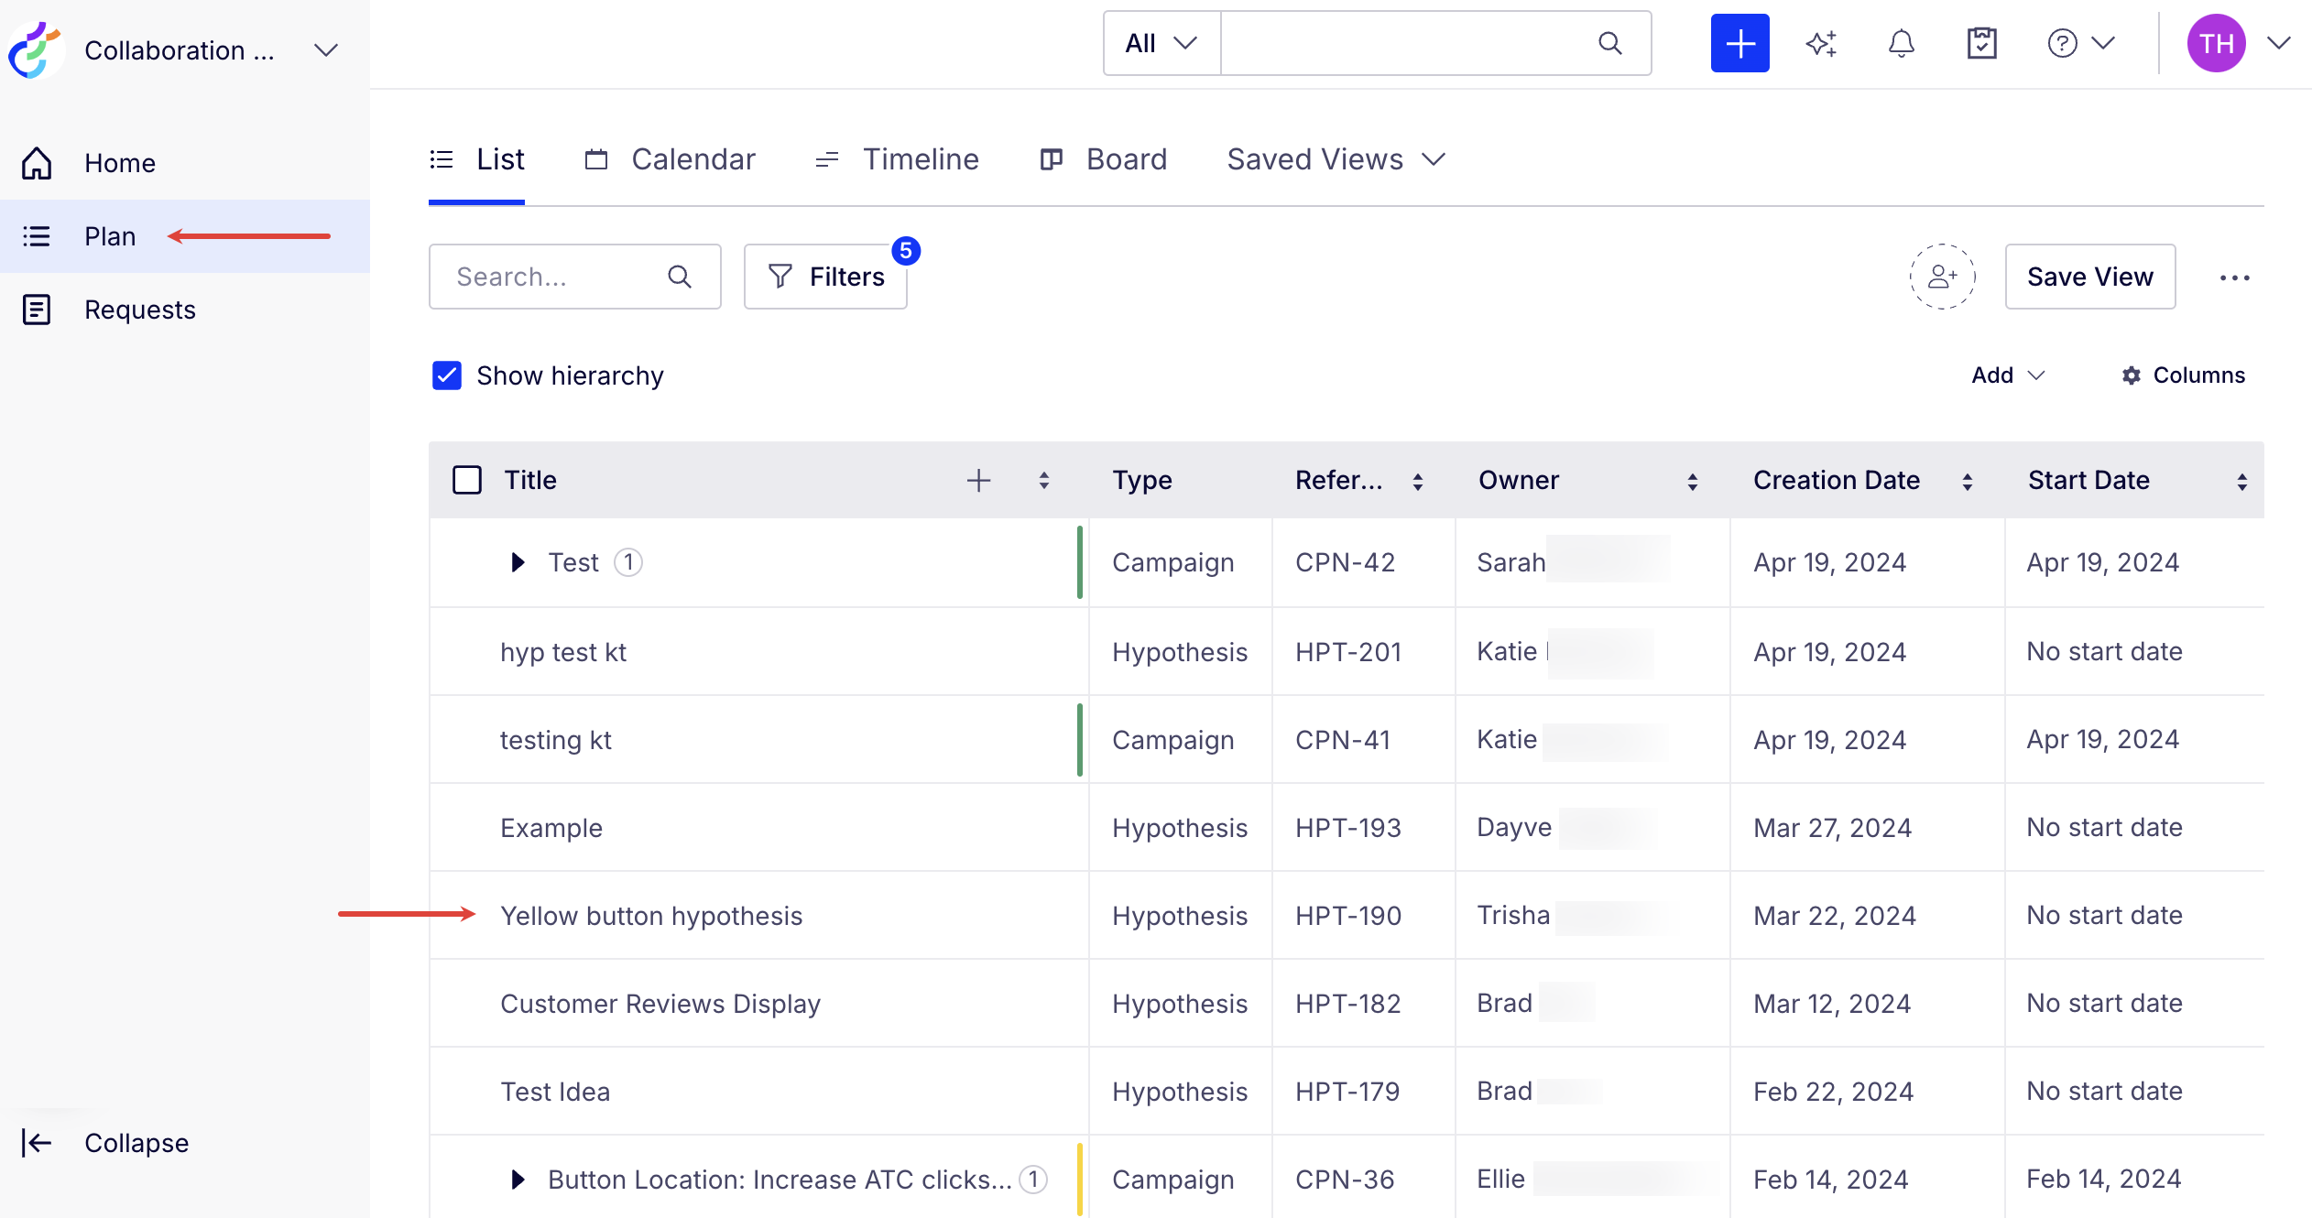Click the list Search input field
Viewport: 2312px width, 1218px height.
click(x=574, y=277)
